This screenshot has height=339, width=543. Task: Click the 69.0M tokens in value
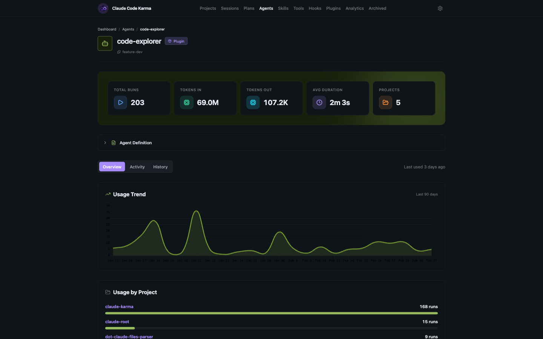208,102
